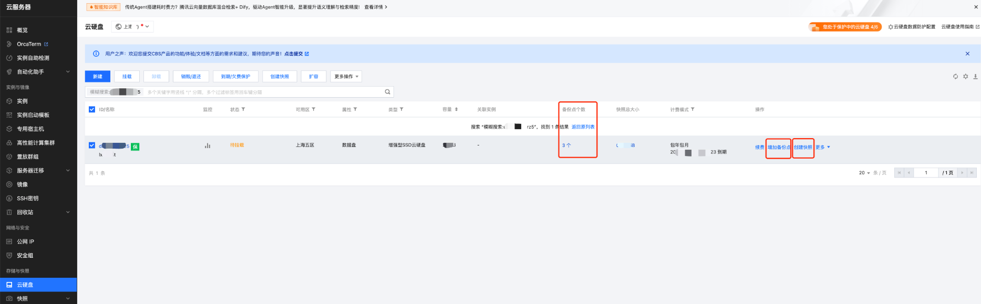Click the 挂载 button
This screenshot has width=981, height=304.
[127, 77]
